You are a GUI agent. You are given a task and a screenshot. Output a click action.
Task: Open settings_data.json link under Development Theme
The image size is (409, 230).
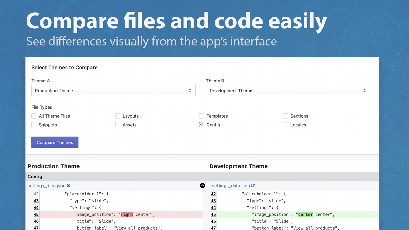pos(231,185)
